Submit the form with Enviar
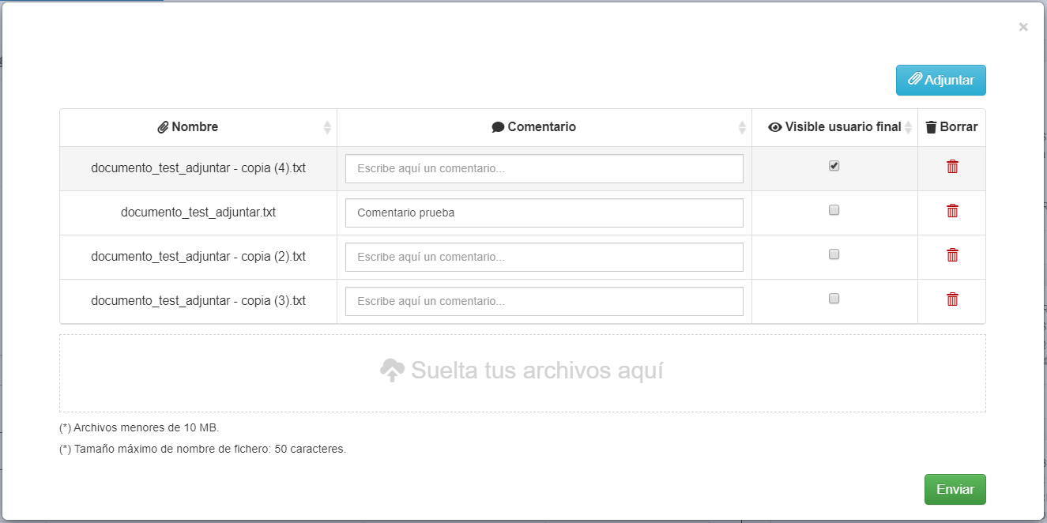 coord(955,489)
